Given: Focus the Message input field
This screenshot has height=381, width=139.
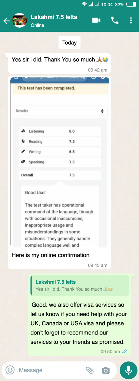Looking at the screenshot, I should coord(51,370).
